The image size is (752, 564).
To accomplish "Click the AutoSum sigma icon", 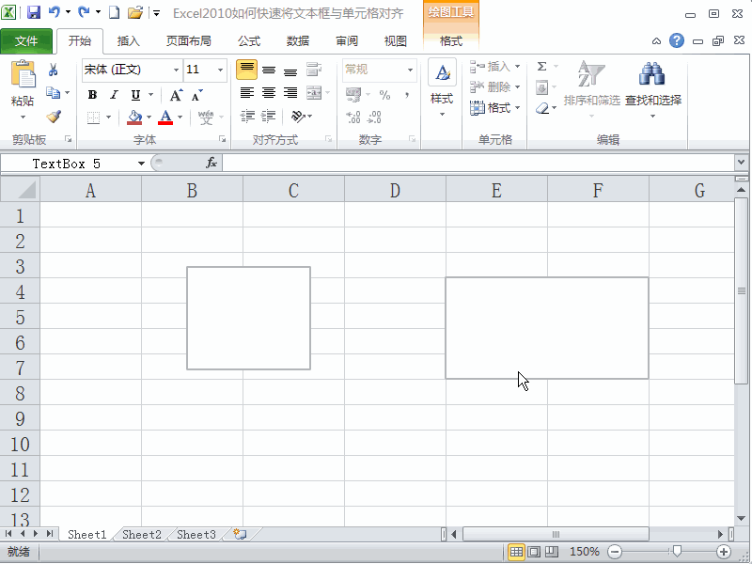I will (x=543, y=66).
